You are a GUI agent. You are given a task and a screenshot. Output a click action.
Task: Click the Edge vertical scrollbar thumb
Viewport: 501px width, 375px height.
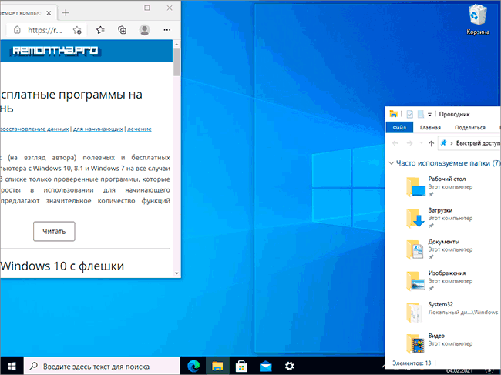(177, 62)
